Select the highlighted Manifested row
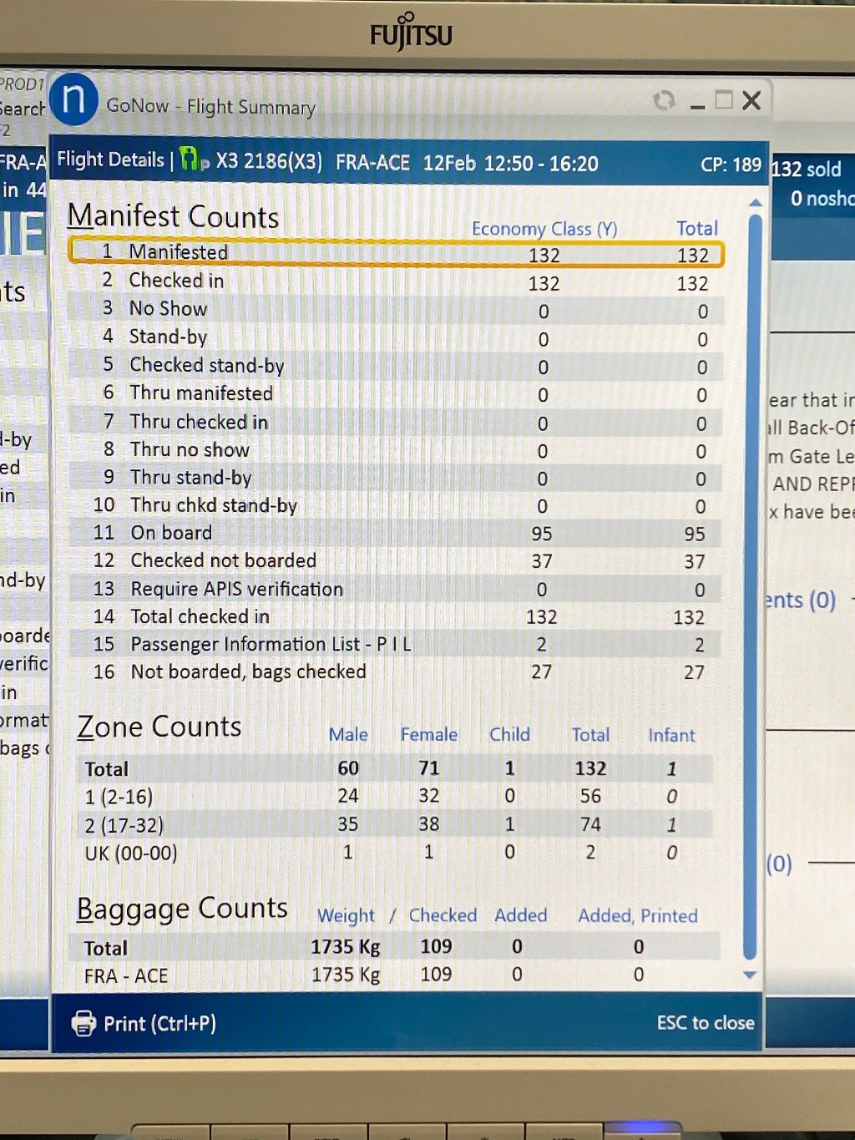855x1140 pixels. tap(396, 252)
